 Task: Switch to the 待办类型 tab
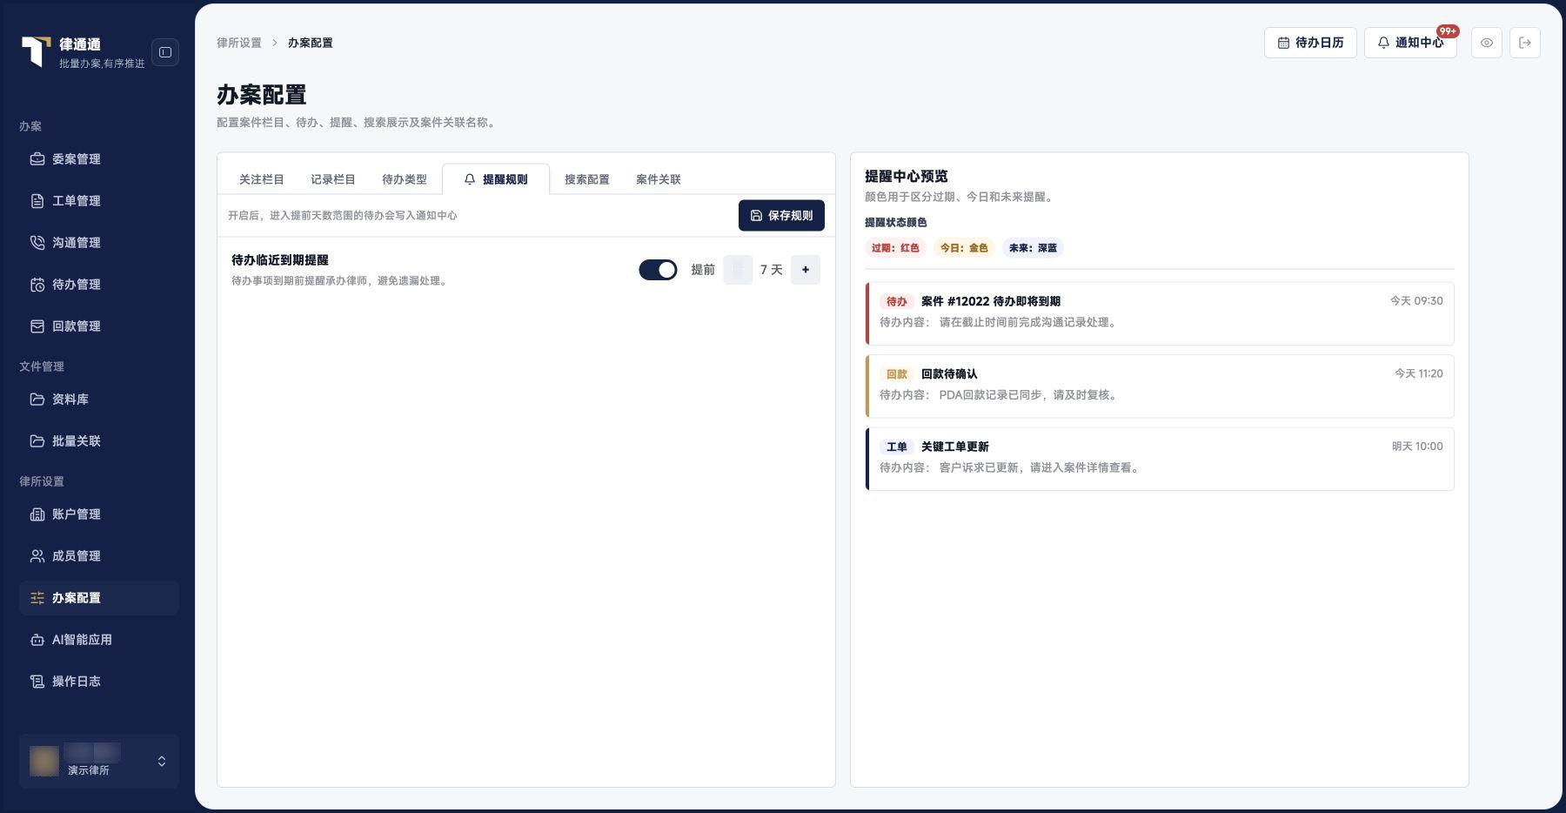(405, 179)
